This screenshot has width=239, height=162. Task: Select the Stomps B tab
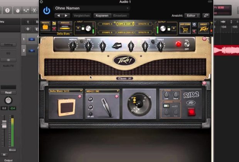click(x=107, y=32)
